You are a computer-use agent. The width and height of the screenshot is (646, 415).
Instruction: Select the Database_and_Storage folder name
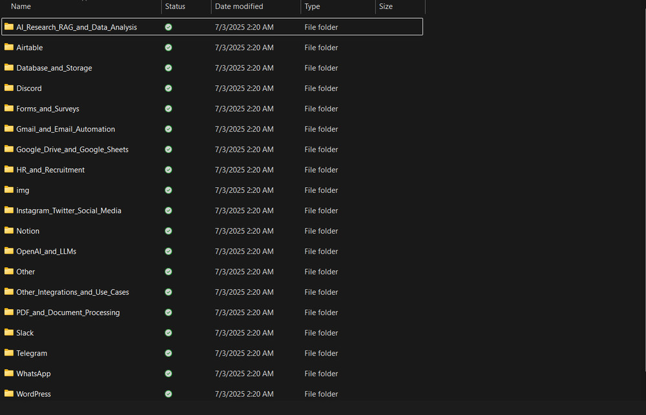(x=54, y=68)
